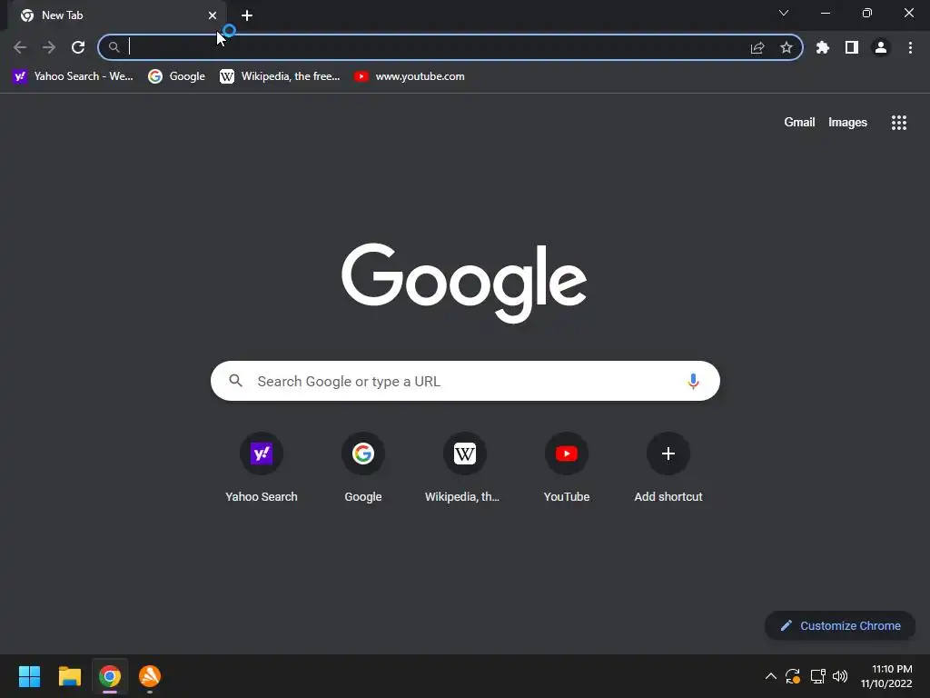The image size is (930, 698).
Task: Open the tab search chevron
Action: point(784,13)
